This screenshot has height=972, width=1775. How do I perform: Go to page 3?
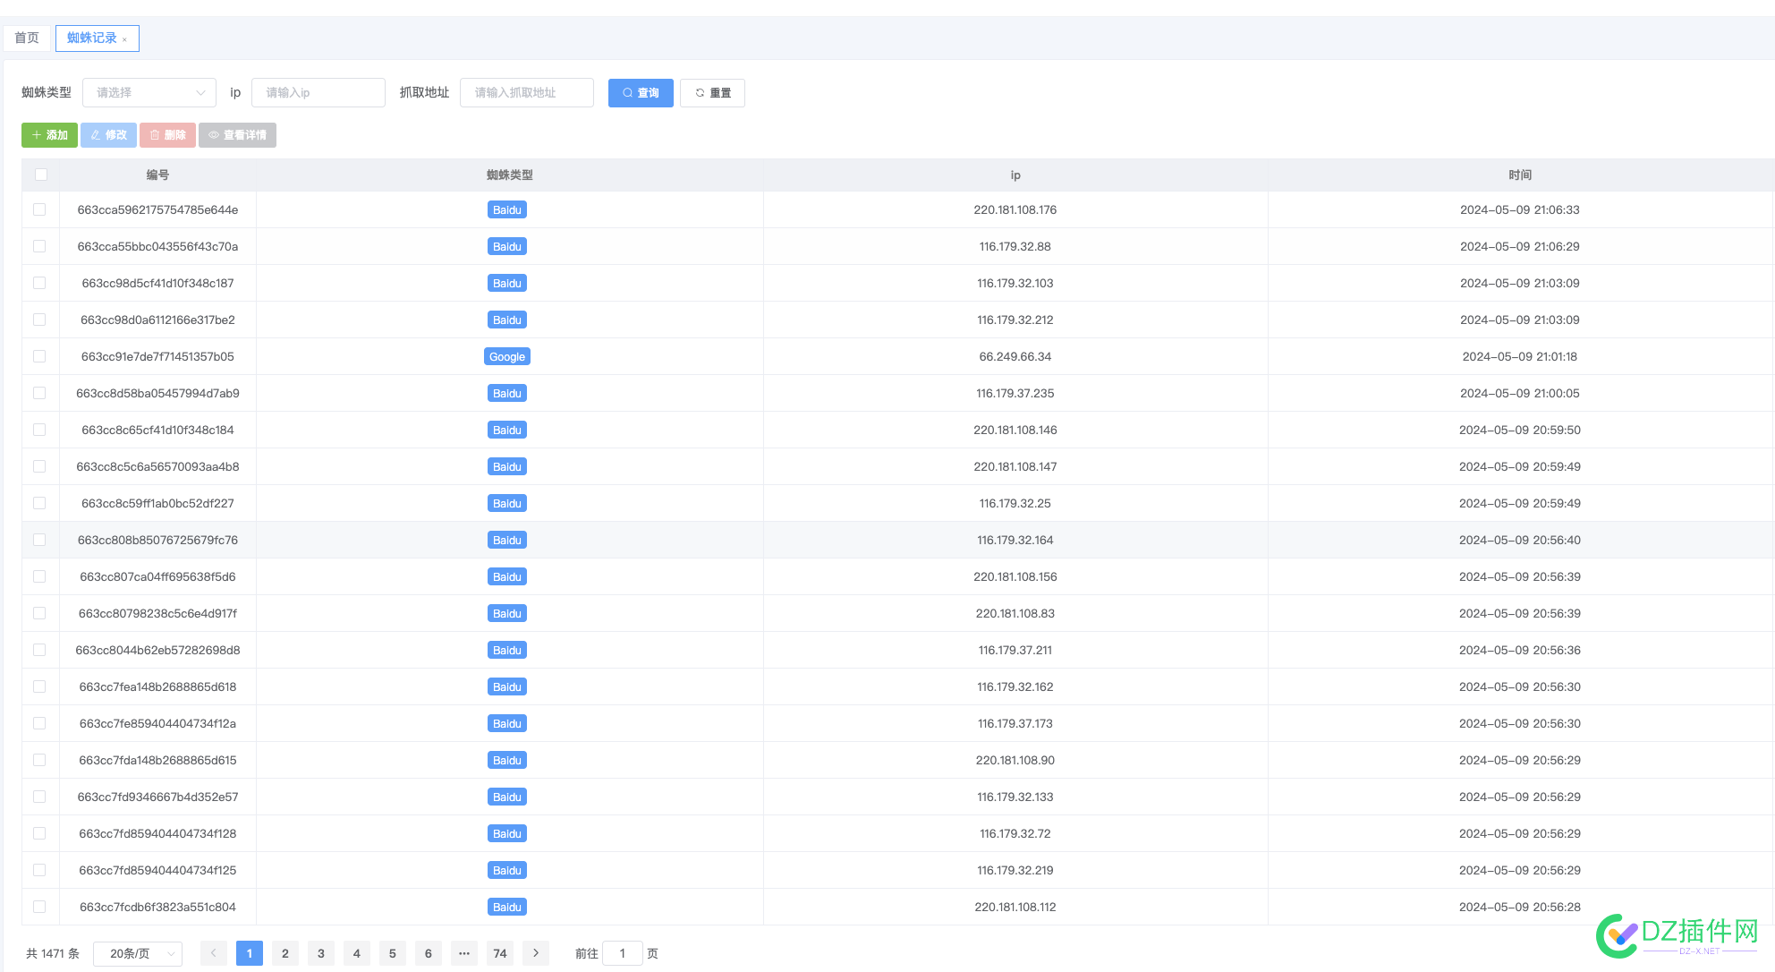tap(321, 953)
